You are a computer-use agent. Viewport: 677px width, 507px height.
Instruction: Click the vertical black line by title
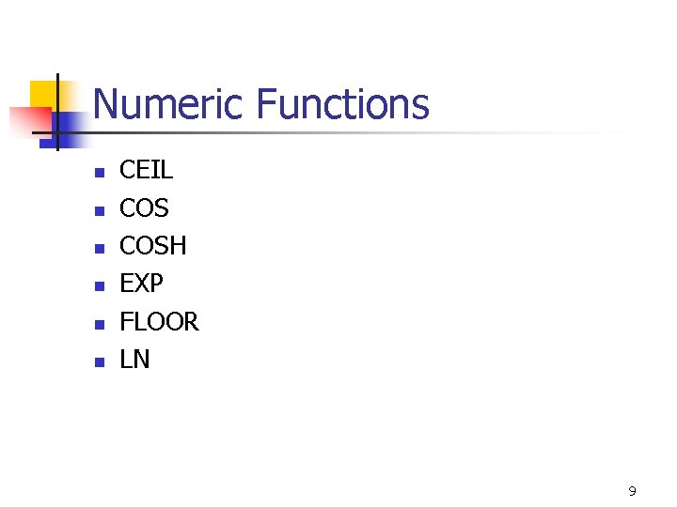(57, 111)
